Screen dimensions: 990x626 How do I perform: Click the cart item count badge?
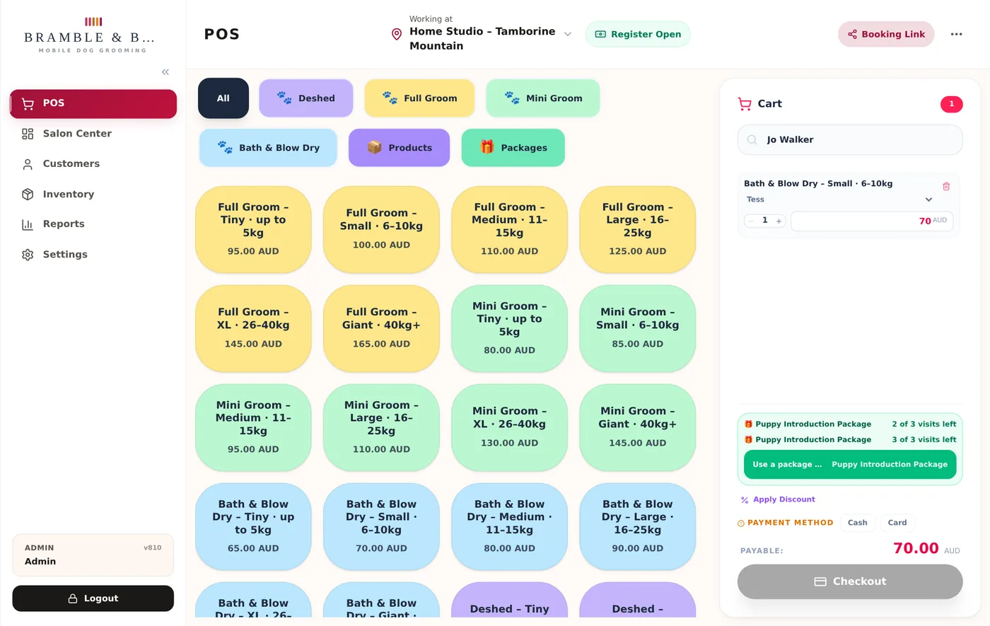[x=951, y=104]
